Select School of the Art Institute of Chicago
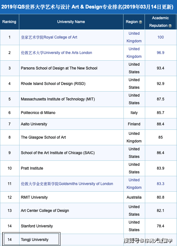Viewport: 177px width, 246px height. [x=58, y=153]
